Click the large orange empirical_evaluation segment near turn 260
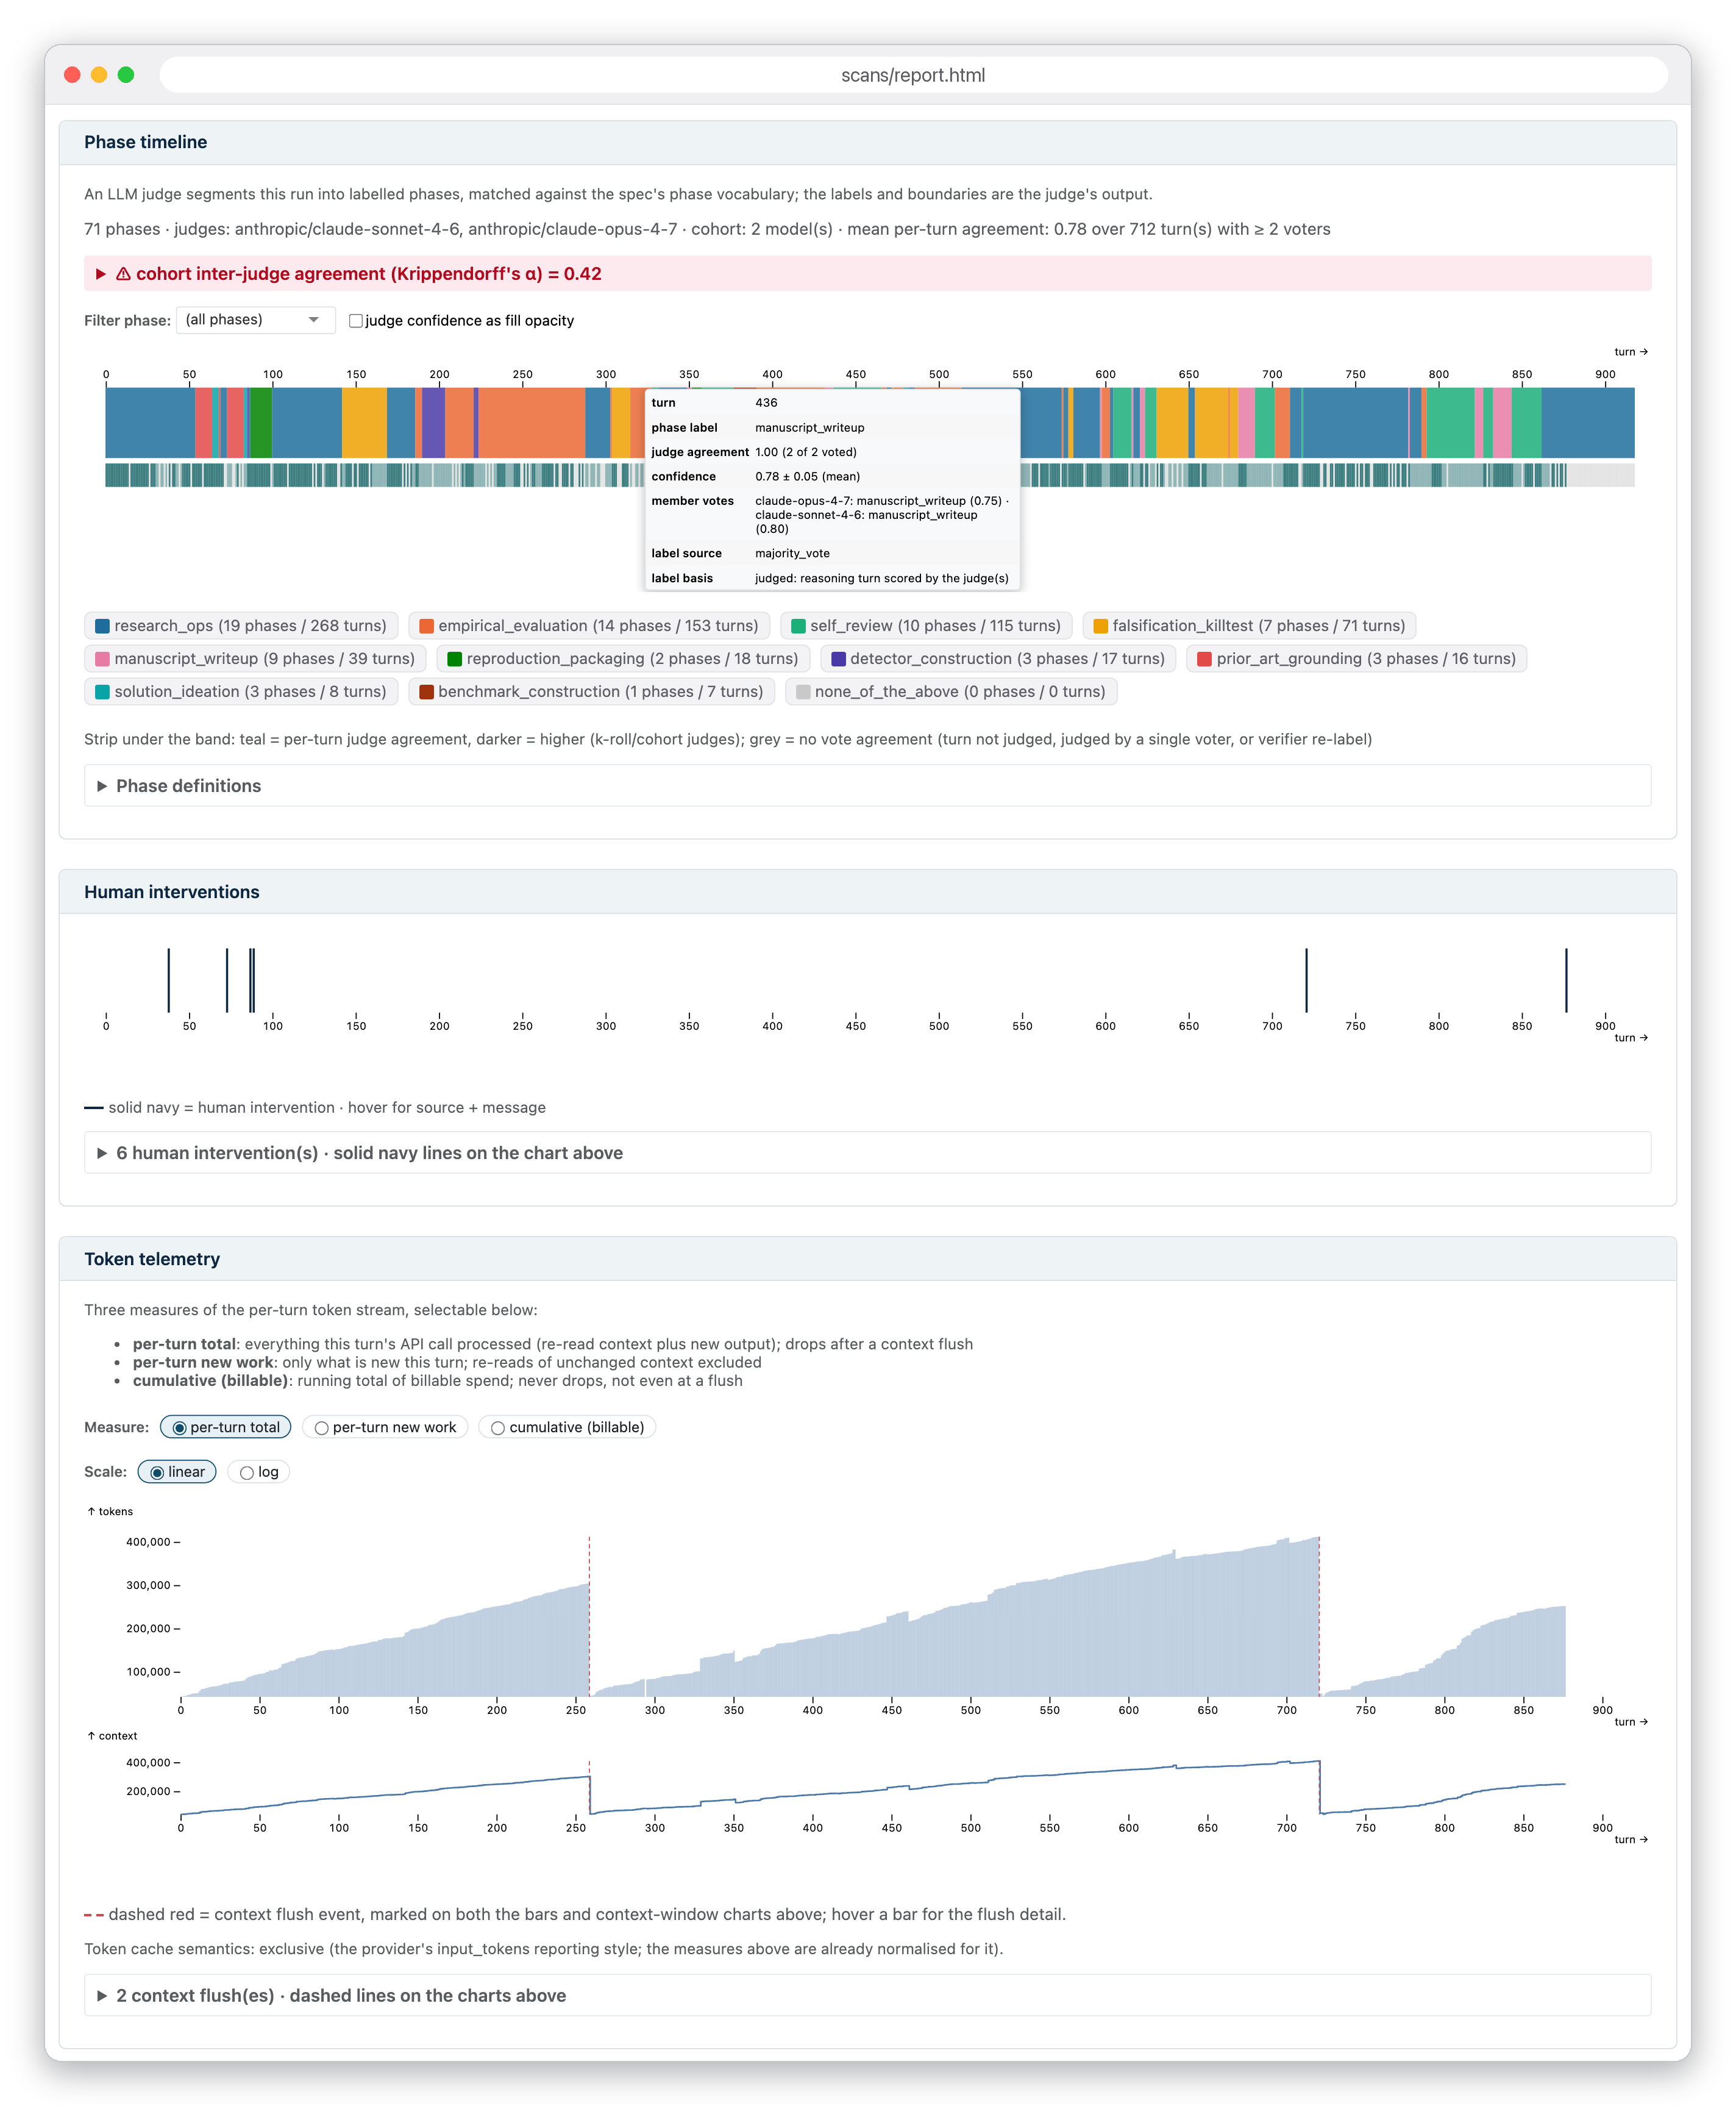Viewport: 1736px width, 2106px height. click(x=532, y=422)
